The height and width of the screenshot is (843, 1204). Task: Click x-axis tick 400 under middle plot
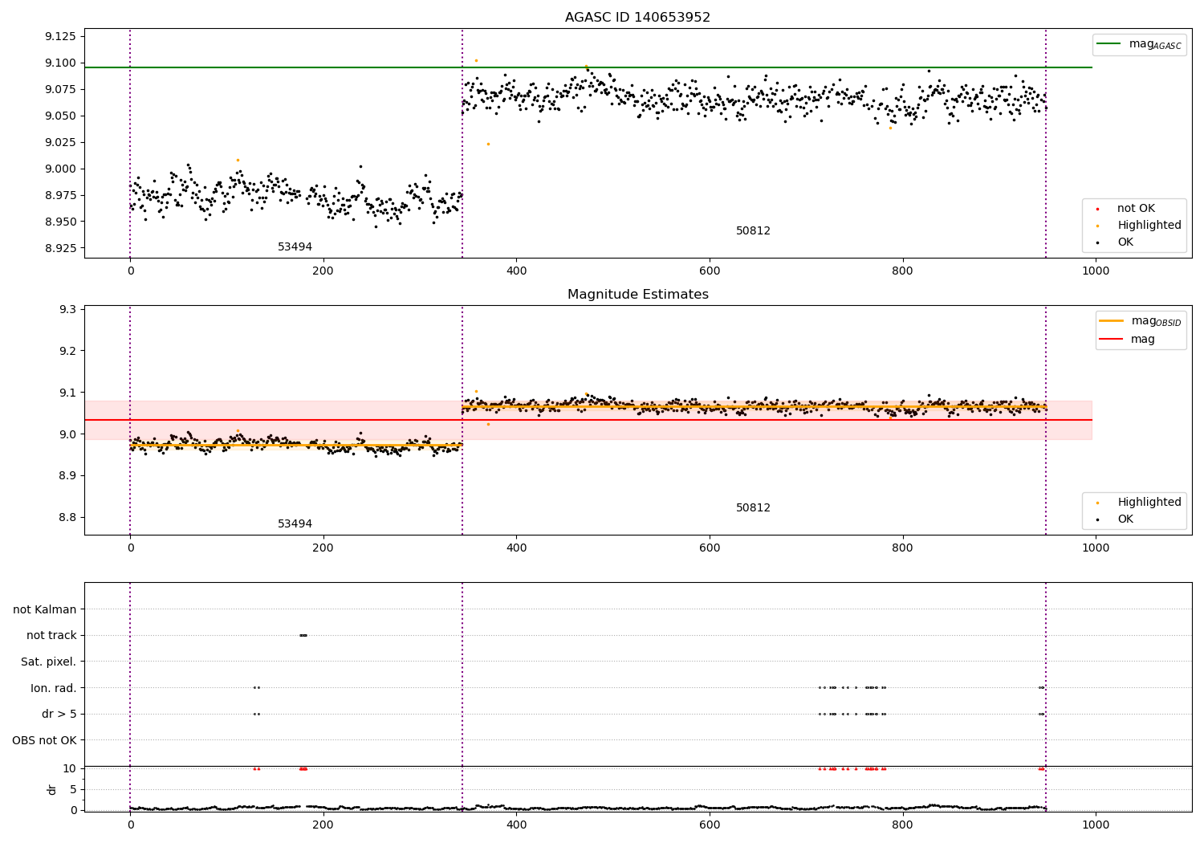tap(516, 548)
